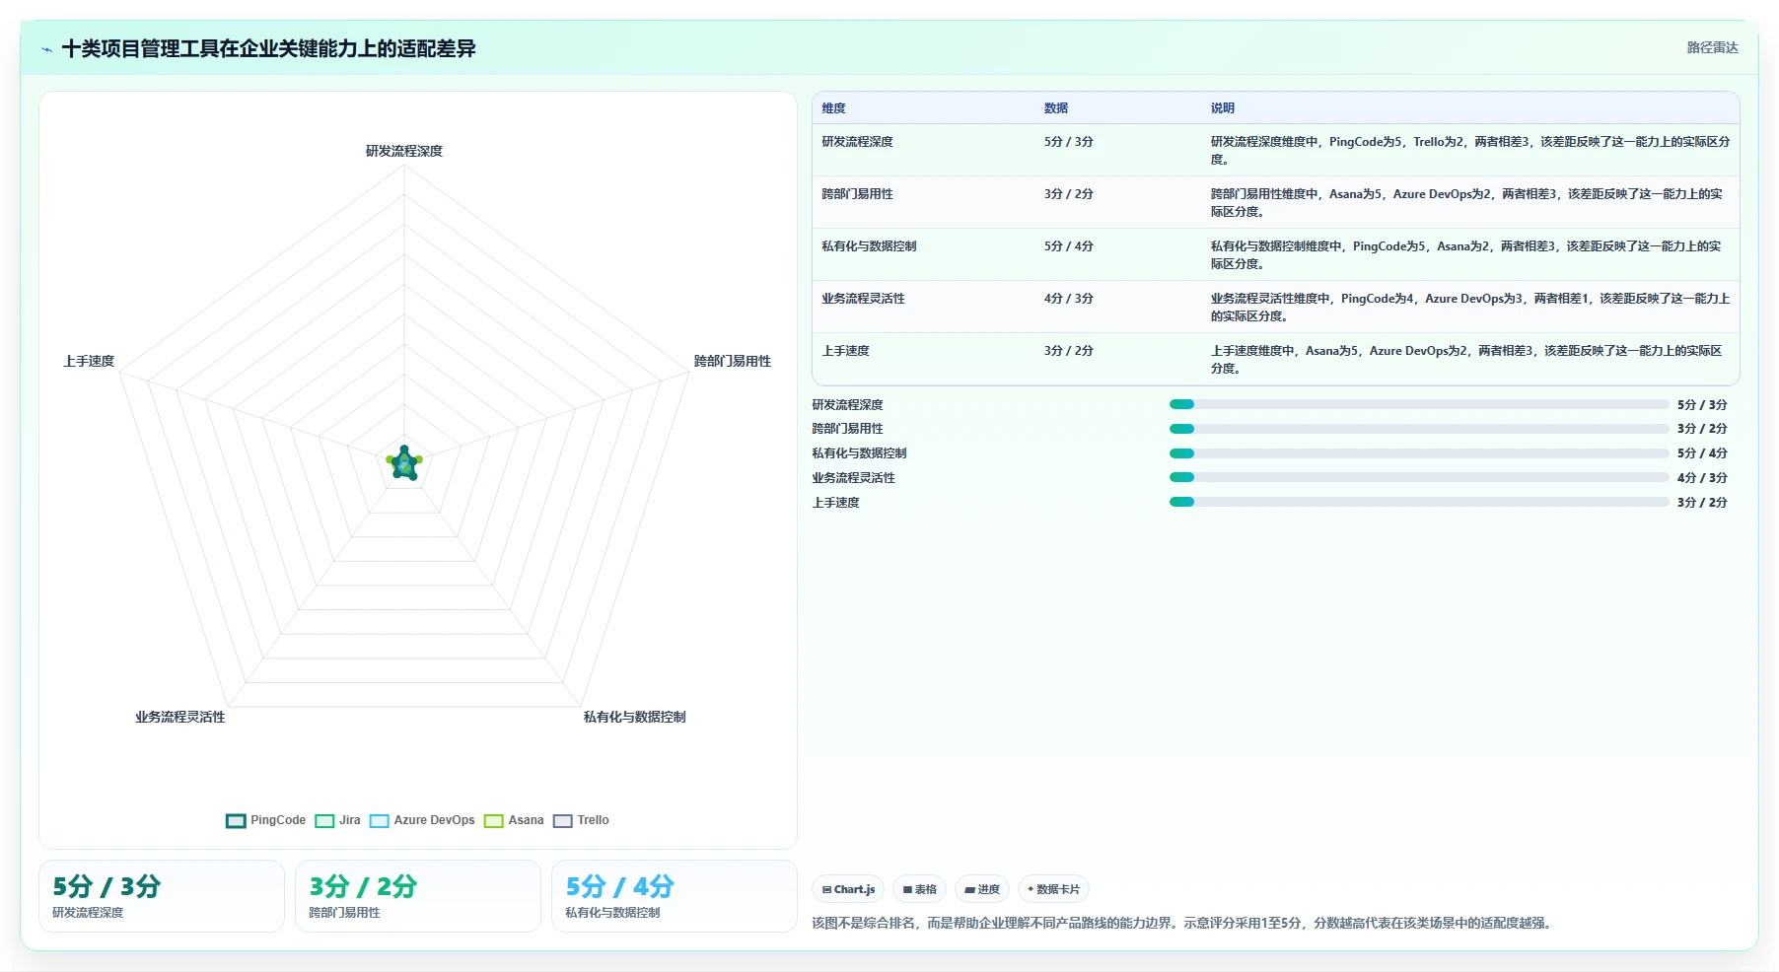Screen dimensions: 1779x972
Task: Click the Chart.js tag chip
Action: tap(848, 889)
